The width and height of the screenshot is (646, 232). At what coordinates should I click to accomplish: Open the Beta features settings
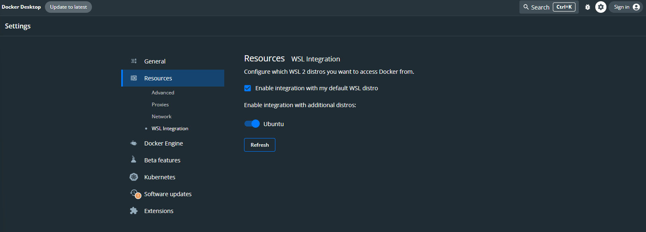pos(173,160)
